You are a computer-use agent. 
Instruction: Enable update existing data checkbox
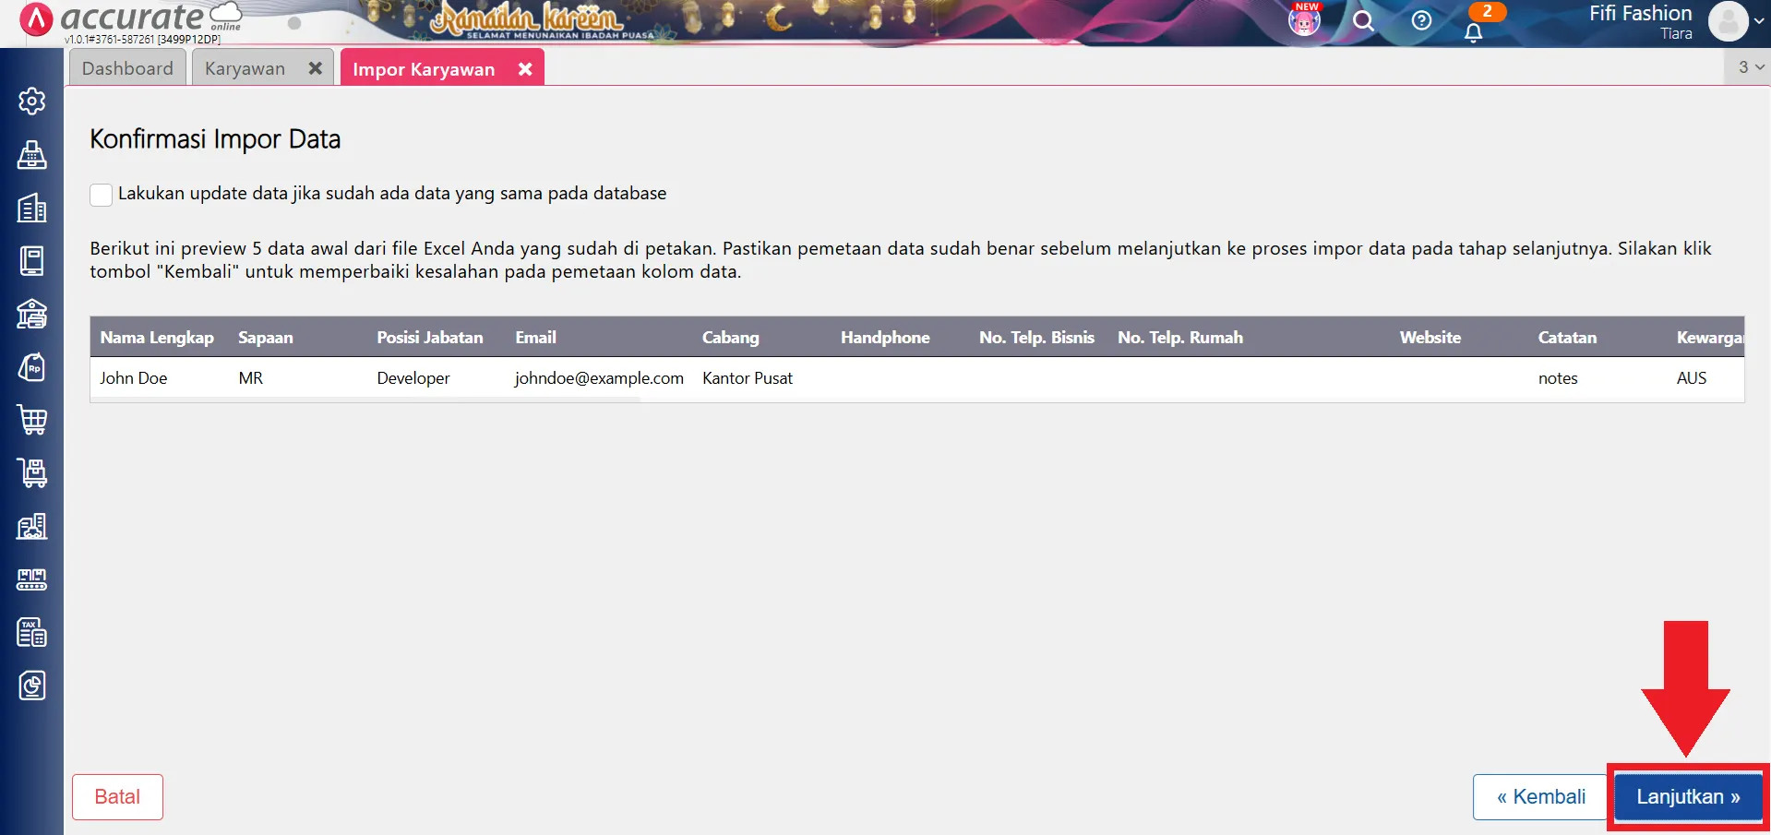[x=101, y=195]
